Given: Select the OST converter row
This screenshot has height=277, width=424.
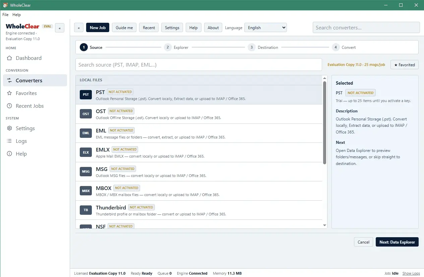Looking at the screenshot, I should click(199, 114).
